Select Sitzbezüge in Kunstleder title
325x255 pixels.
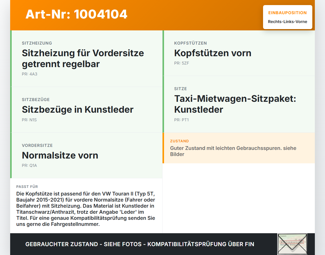78,109
